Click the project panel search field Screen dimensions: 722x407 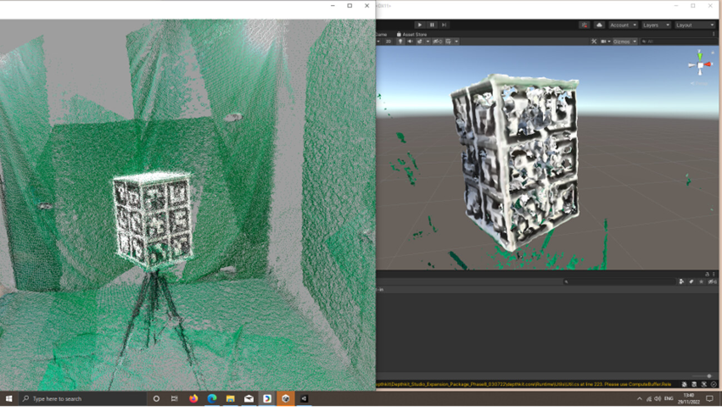coord(617,282)
